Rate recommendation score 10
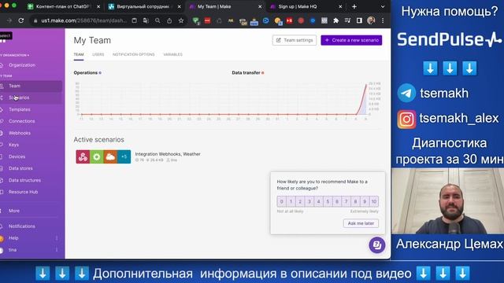 click(x=374, y=201)
